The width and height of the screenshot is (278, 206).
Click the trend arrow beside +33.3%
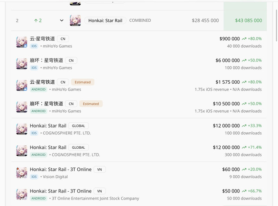point(244,126)
